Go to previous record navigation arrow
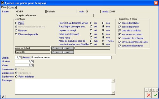Viewport: 159px width, 99px height. tap(150, 90)
